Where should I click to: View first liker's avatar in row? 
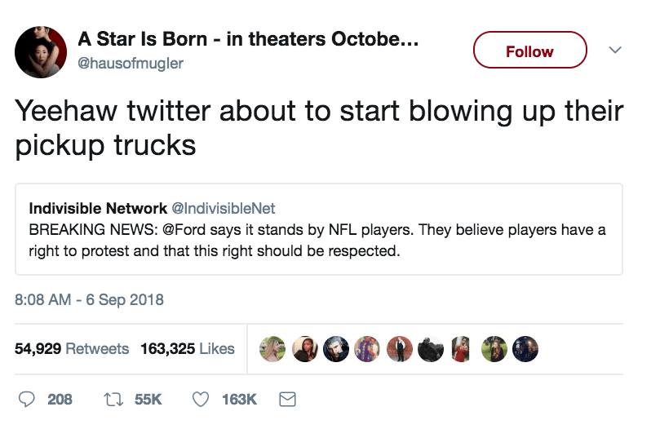272,349
